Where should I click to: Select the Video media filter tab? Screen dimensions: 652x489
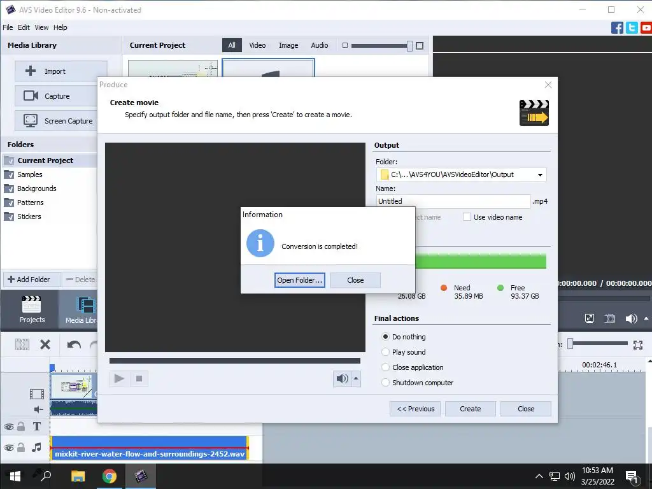(257, 45)
